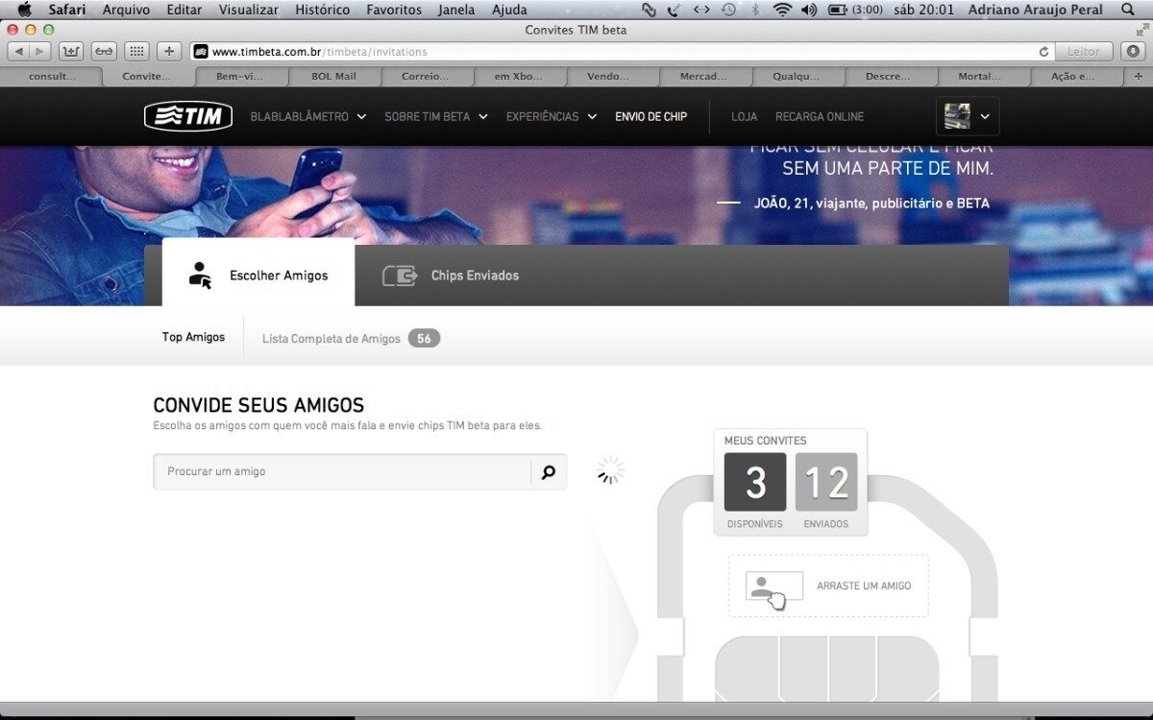
Task: Open the Safari application menu
Action: click(67, 10)
